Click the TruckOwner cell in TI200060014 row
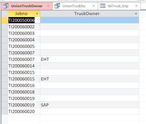 (89, 66)
